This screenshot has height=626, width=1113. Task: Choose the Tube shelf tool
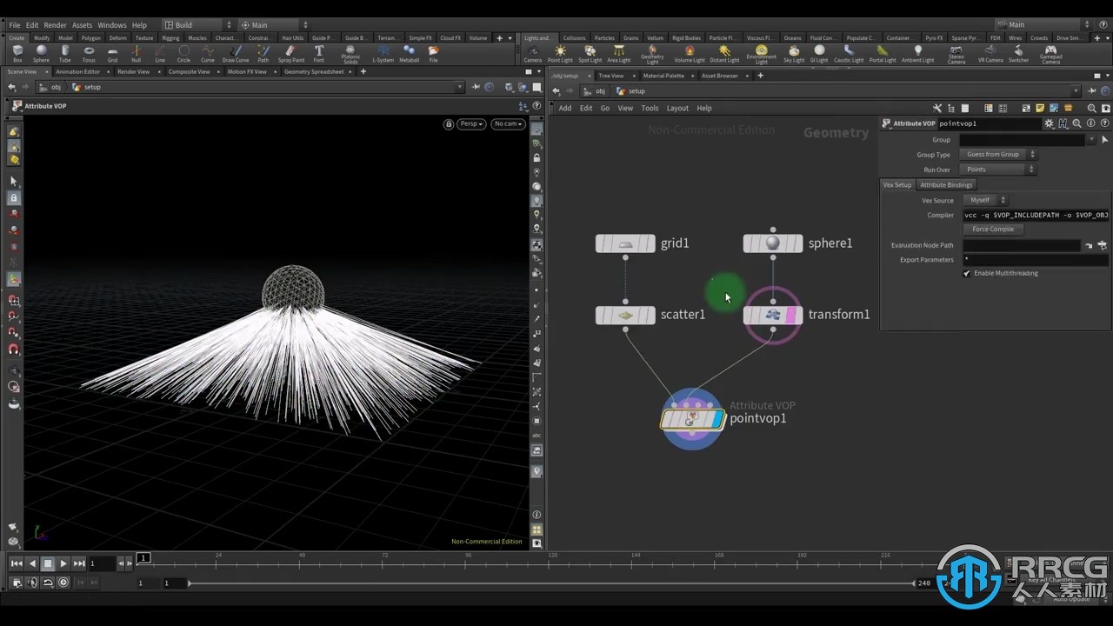click(x=65, y=54)
